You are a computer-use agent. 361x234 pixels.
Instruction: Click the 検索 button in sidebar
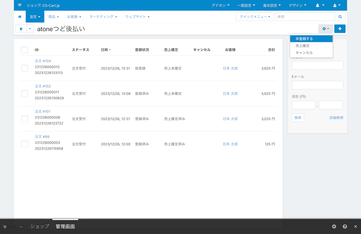click(298, 118)
